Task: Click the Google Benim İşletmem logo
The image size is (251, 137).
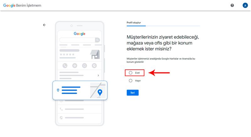Action: pos(22,5)
